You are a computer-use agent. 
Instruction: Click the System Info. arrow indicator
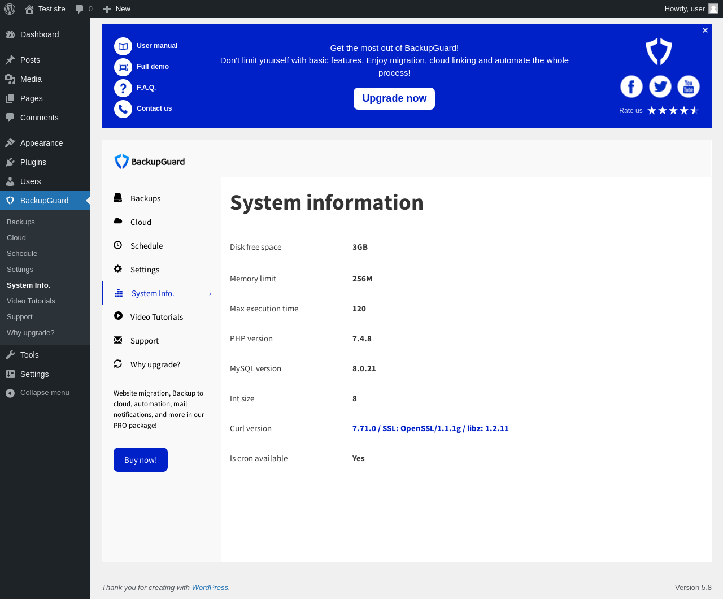[x=208, y=294]
